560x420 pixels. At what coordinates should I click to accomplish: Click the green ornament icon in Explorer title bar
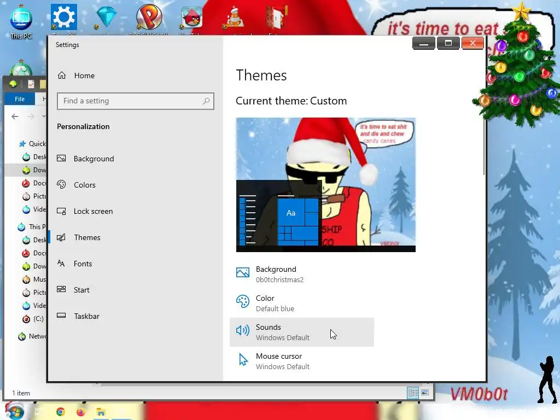(x=13, y=84)
